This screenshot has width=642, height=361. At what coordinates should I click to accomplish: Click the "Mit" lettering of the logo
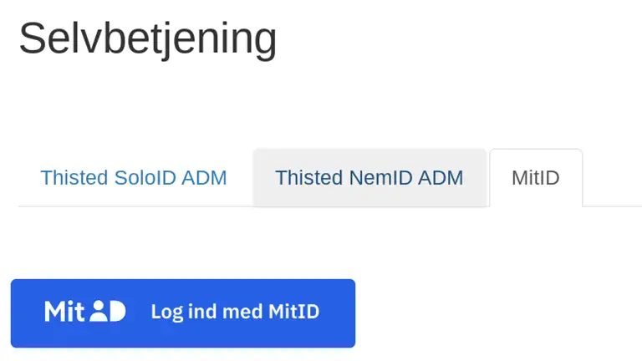click(64, 313)
